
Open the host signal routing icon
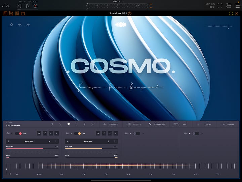pyautogui.click(x=229, y=6)
